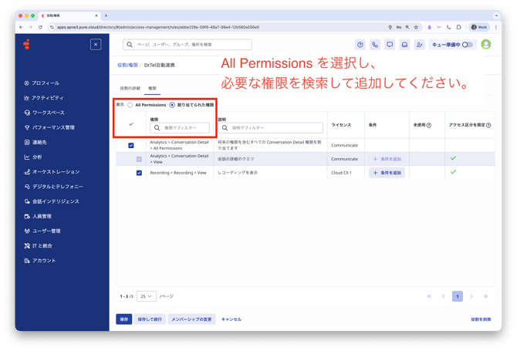Click the 保存して続行 button
Image resolution: width=517 pixels, height=351 pixels.
click(x=150, y=319)
